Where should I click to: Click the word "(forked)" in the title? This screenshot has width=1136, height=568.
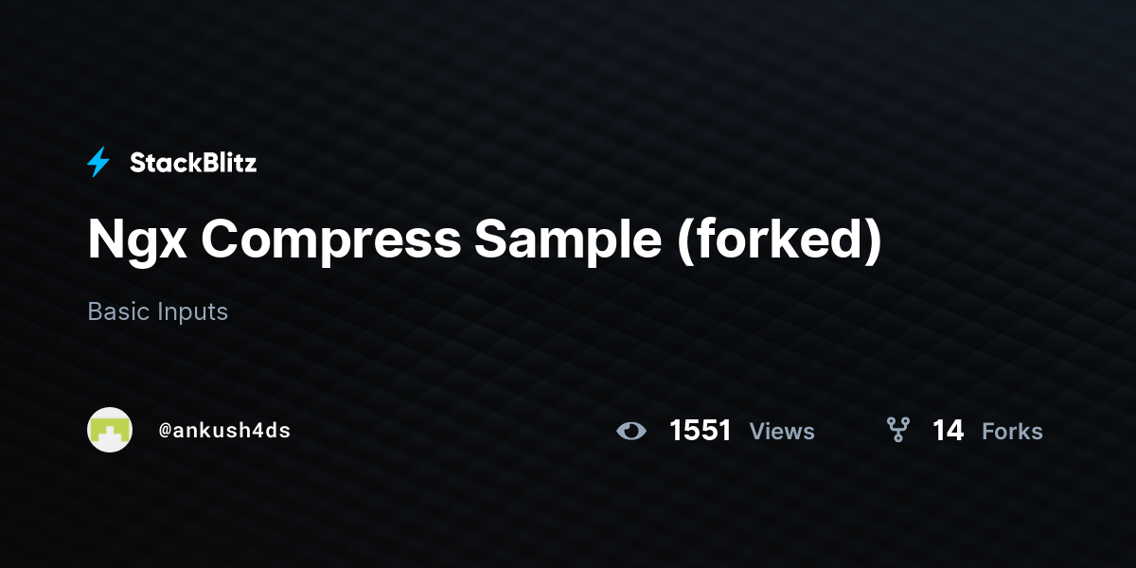(779, 240)
